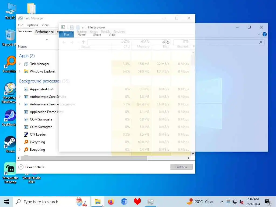Switch to the Performance tab

point(44,32)
